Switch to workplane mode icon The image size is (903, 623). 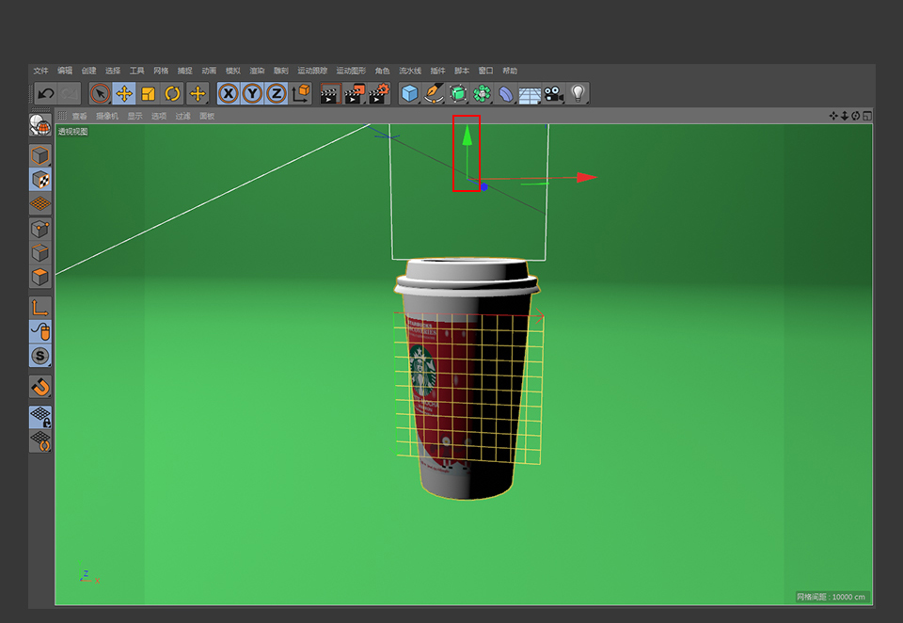pyautogui.click(x=40, y=203)
